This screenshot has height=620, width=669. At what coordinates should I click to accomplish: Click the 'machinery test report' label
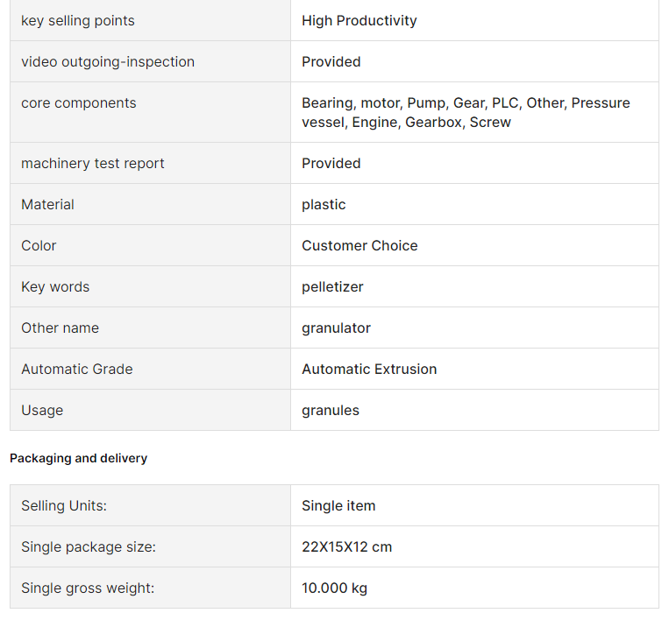pyautogui.click(x=93, y=163)
